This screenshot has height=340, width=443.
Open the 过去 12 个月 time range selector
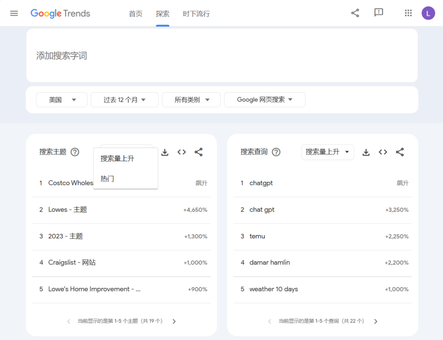point(124,99)
